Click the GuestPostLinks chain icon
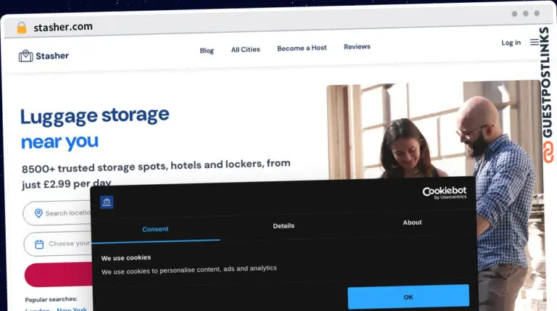The height and width of the screenshot is (311, 557). pos(548,154)
